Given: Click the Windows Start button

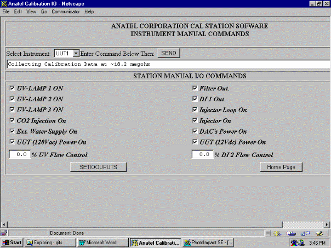Looking at the screenshot, I should pyautogui.click(x=12, y=243).
